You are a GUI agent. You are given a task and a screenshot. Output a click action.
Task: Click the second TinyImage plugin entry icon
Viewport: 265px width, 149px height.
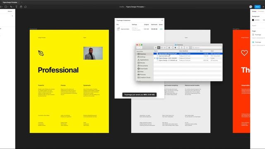click(253, 42)
